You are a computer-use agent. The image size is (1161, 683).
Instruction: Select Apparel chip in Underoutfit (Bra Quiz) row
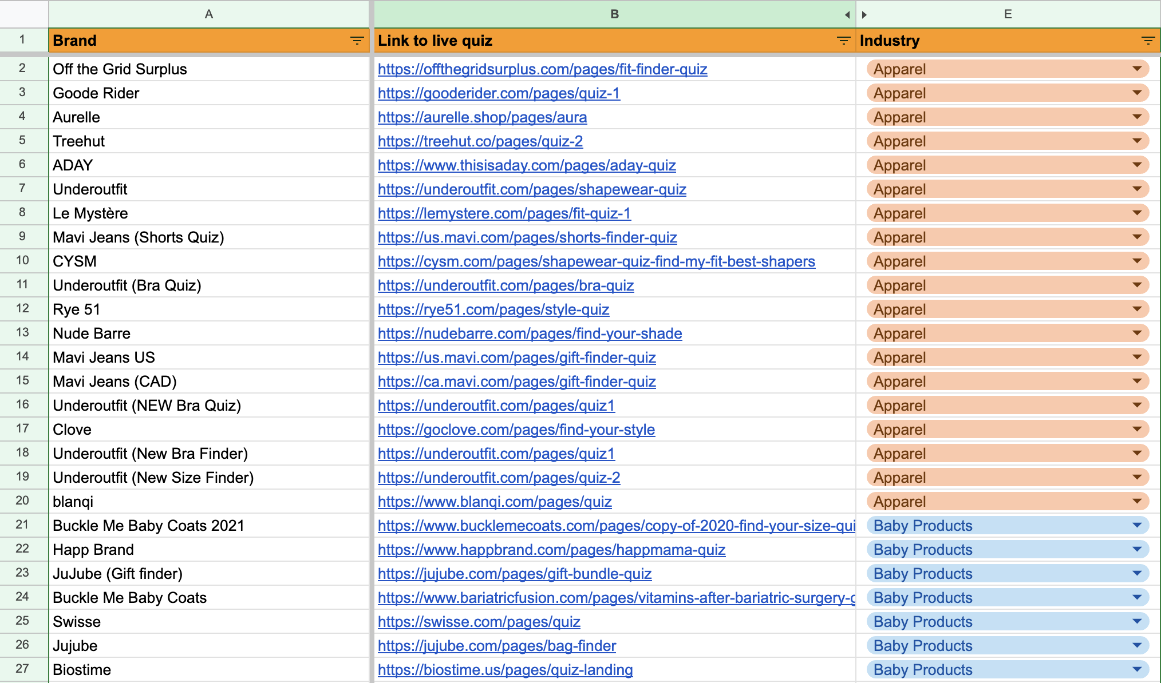point(1008,285)
